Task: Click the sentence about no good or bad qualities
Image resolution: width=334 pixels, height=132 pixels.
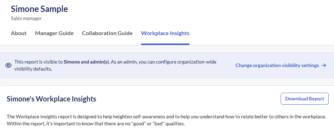Action: click(x=95, y=124)
